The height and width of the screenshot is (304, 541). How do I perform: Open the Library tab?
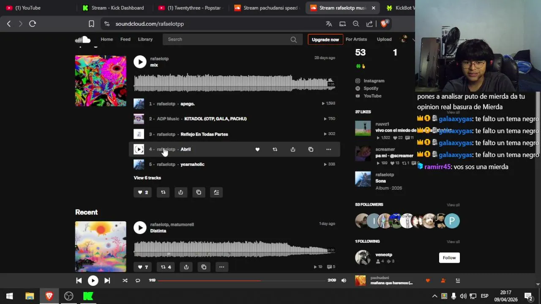coord(145,39)
